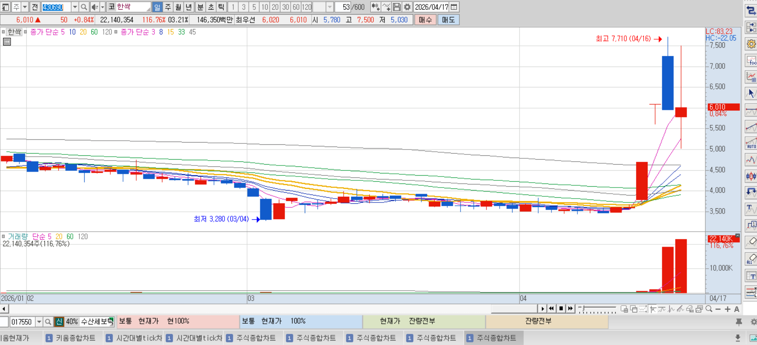
Task: Switch to first 시간대별tick차 tab
Action: point(134,338)
